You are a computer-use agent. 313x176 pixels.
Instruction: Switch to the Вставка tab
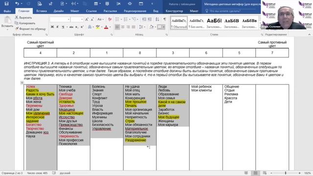point(42,11)
